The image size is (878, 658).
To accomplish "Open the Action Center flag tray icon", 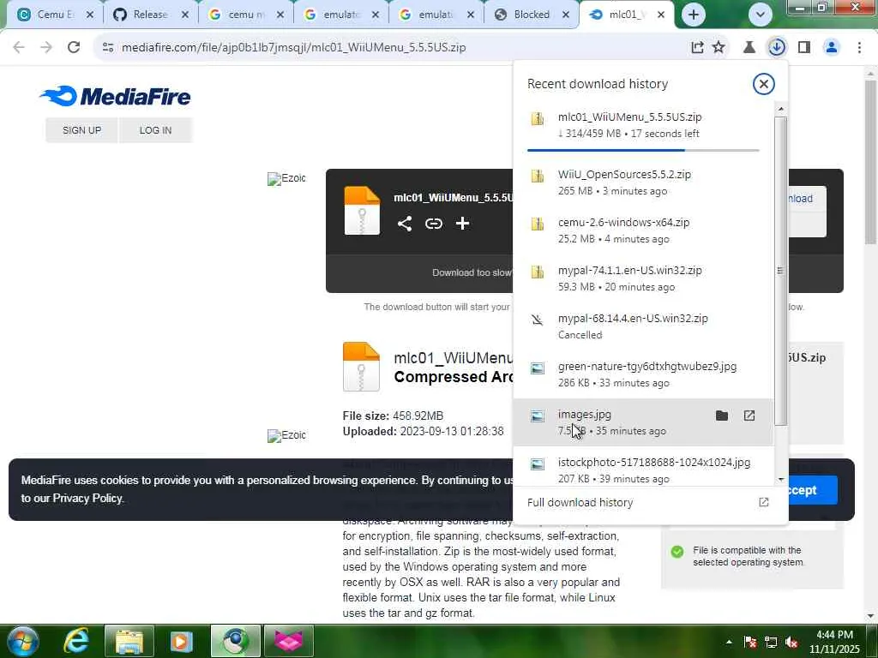I will 750,643.
